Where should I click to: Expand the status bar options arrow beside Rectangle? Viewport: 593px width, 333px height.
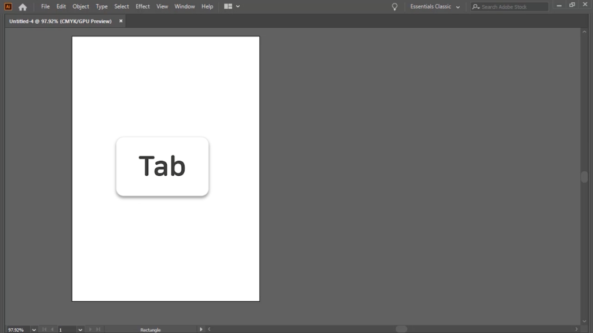[x=201, y=330]
